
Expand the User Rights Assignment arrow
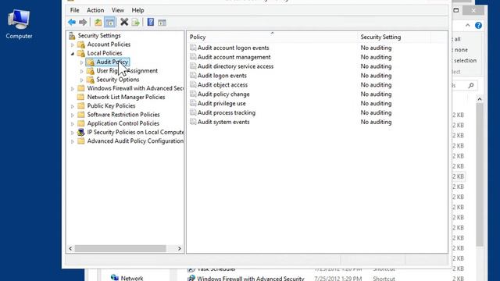click(81, 71)
